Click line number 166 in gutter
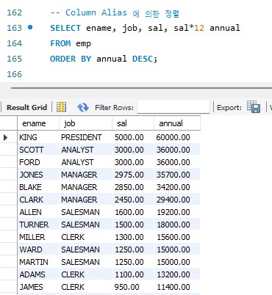 tap(15, 74)
